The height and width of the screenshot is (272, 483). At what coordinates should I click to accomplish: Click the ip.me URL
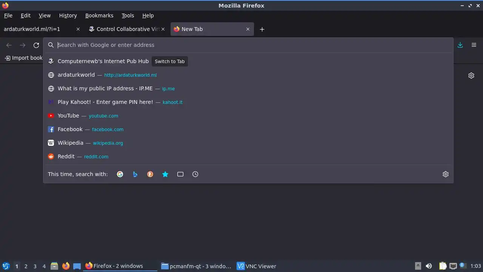168,89
